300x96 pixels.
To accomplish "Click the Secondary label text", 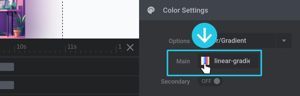I will (175, 82).
